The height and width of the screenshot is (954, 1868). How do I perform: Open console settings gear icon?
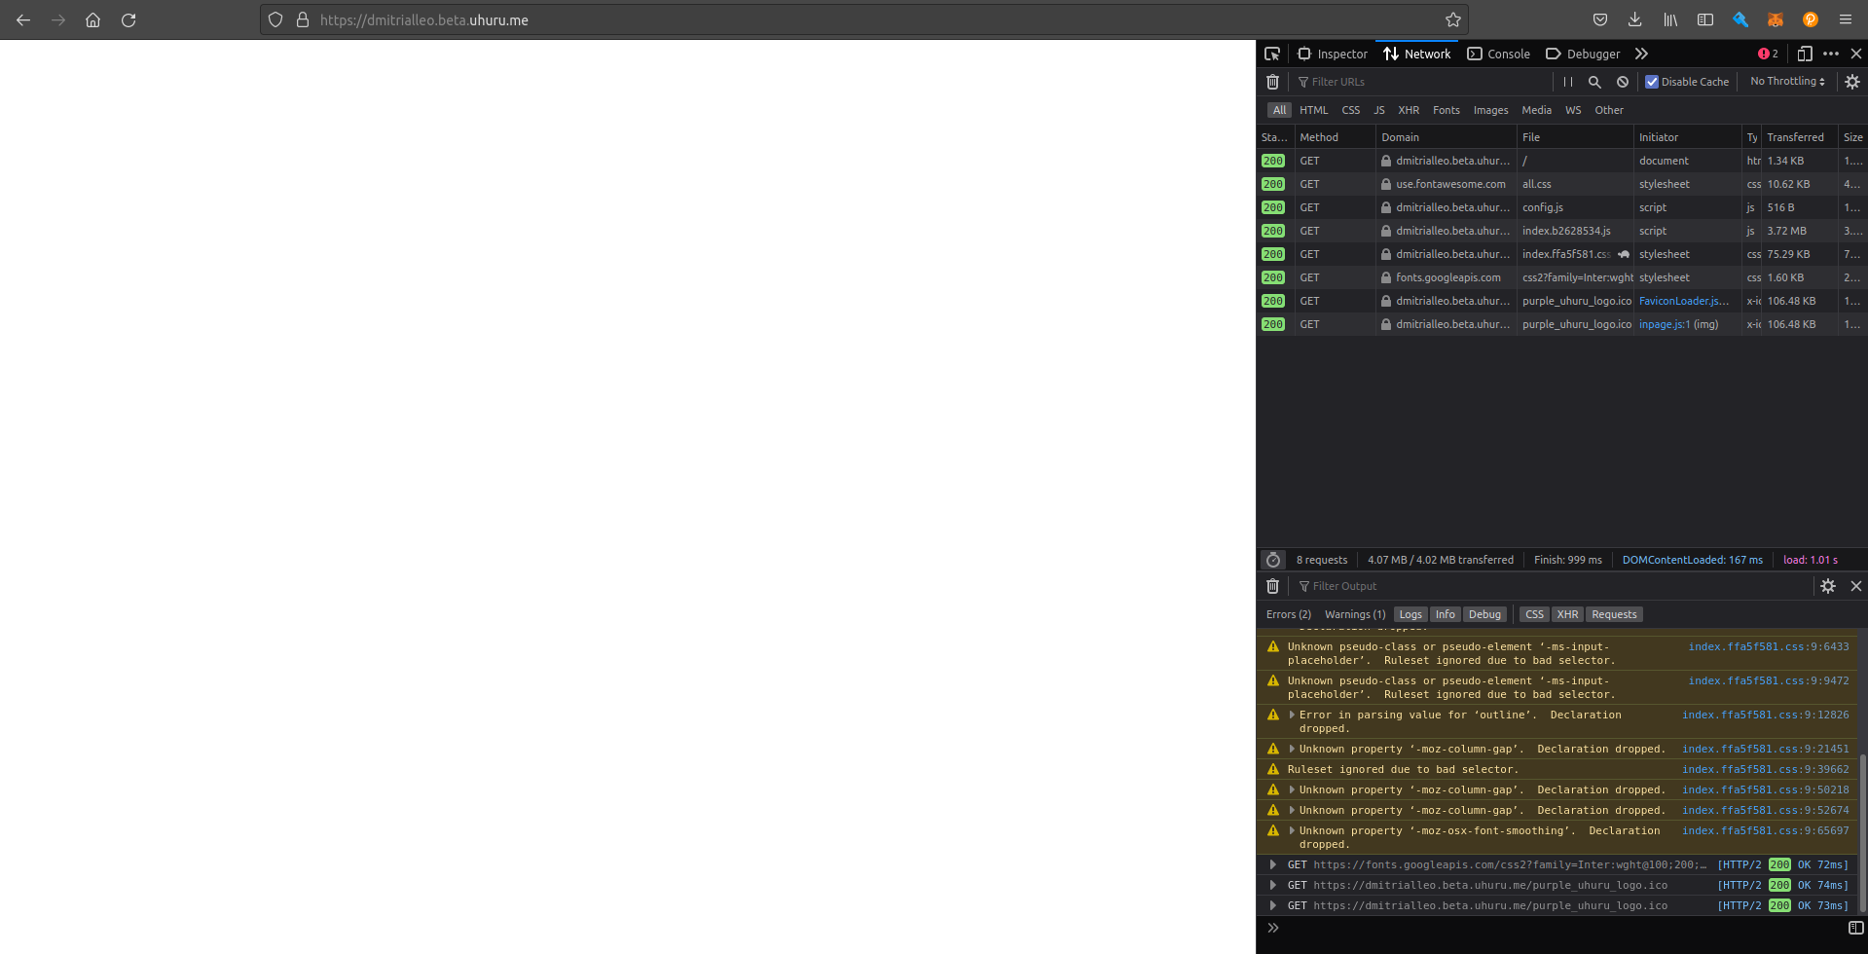[x=1827, y=586]
